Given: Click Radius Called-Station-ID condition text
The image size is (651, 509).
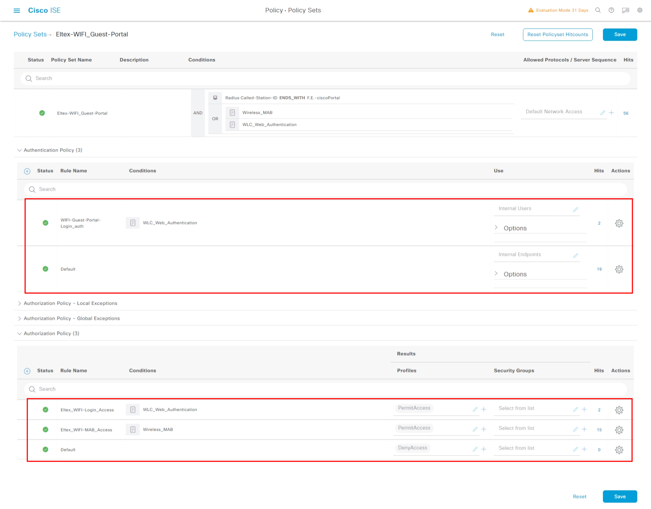Looking at the screenshot, I should tap(283, 98).
